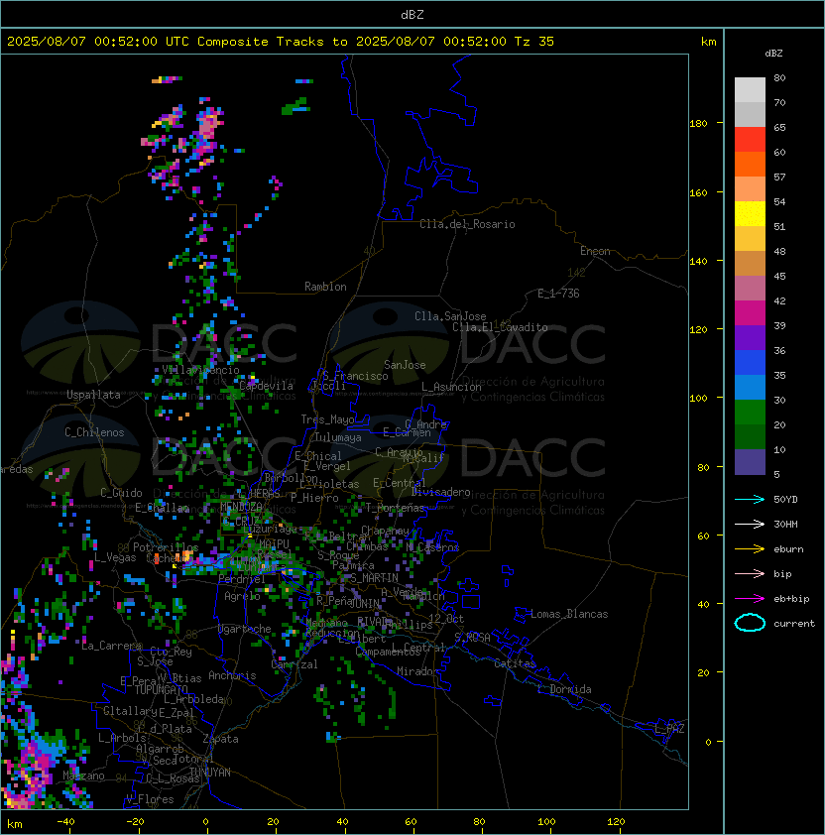Click the Mirador place label

coord(418,671)
